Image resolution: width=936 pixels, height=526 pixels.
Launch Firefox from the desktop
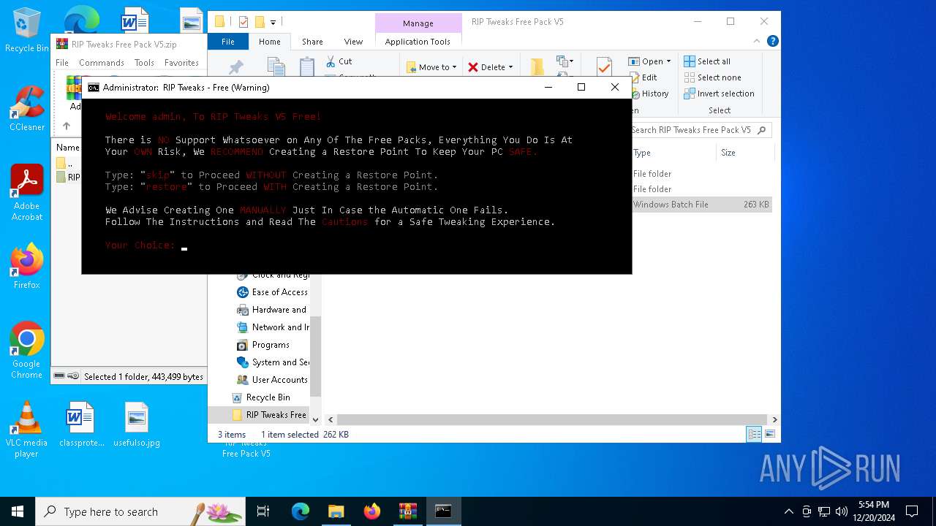tap(27, 267)
